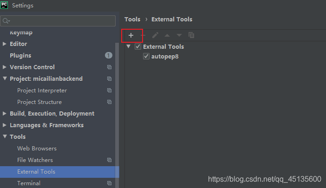
Task: Click project-level icon beside Version Control
Action: point(109,67)
